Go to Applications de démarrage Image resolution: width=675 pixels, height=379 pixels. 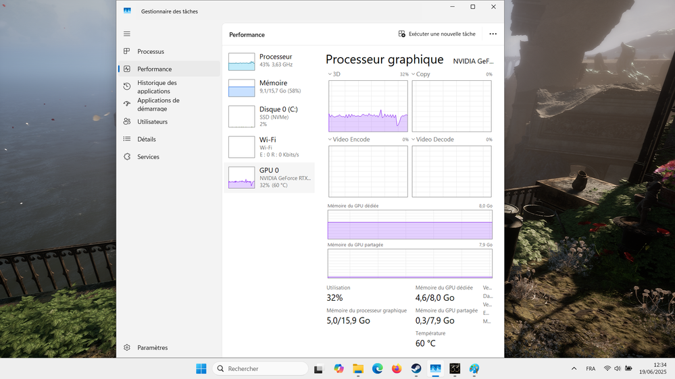click(x=158, y=105)
